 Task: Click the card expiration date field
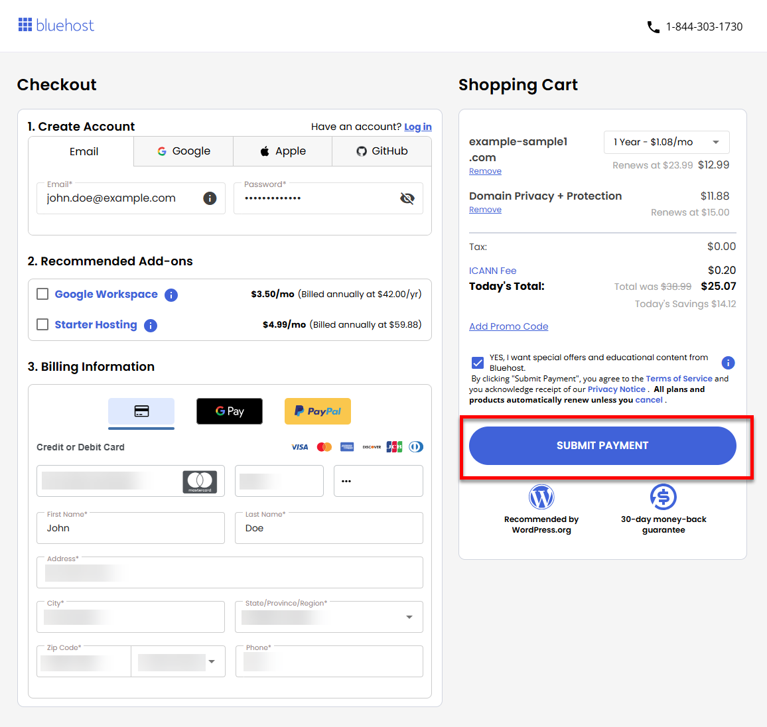(x=279, y=481)
